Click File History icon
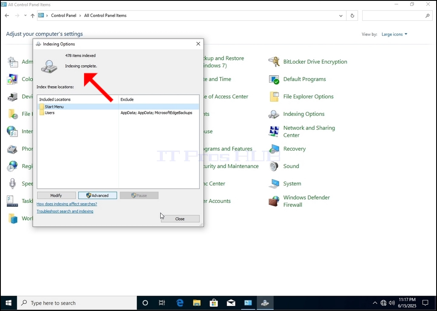 [13, 114]
